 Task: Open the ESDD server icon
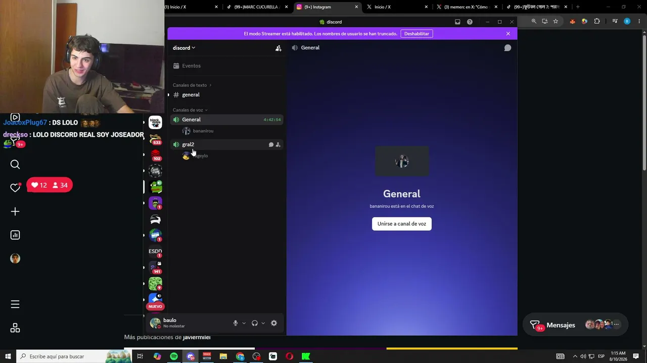click(x=155, y=252)
